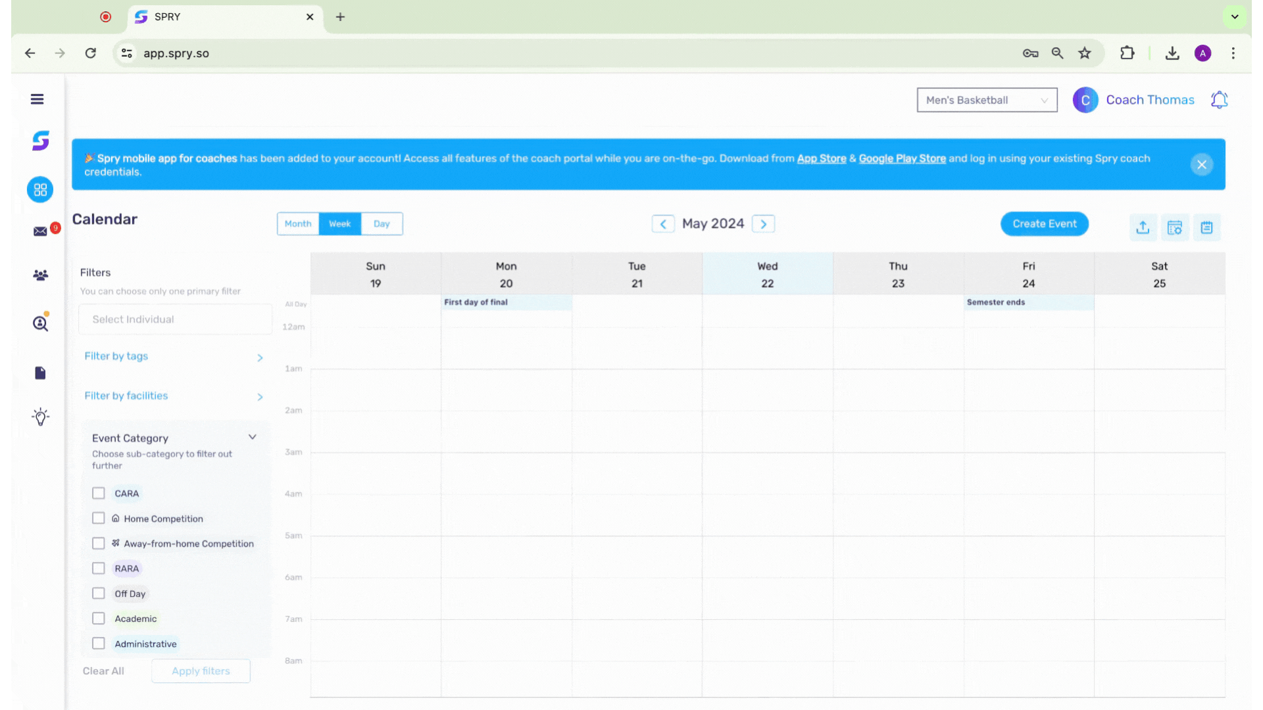
Task: Go to the previous week arrow
Action: pos(663,224)
